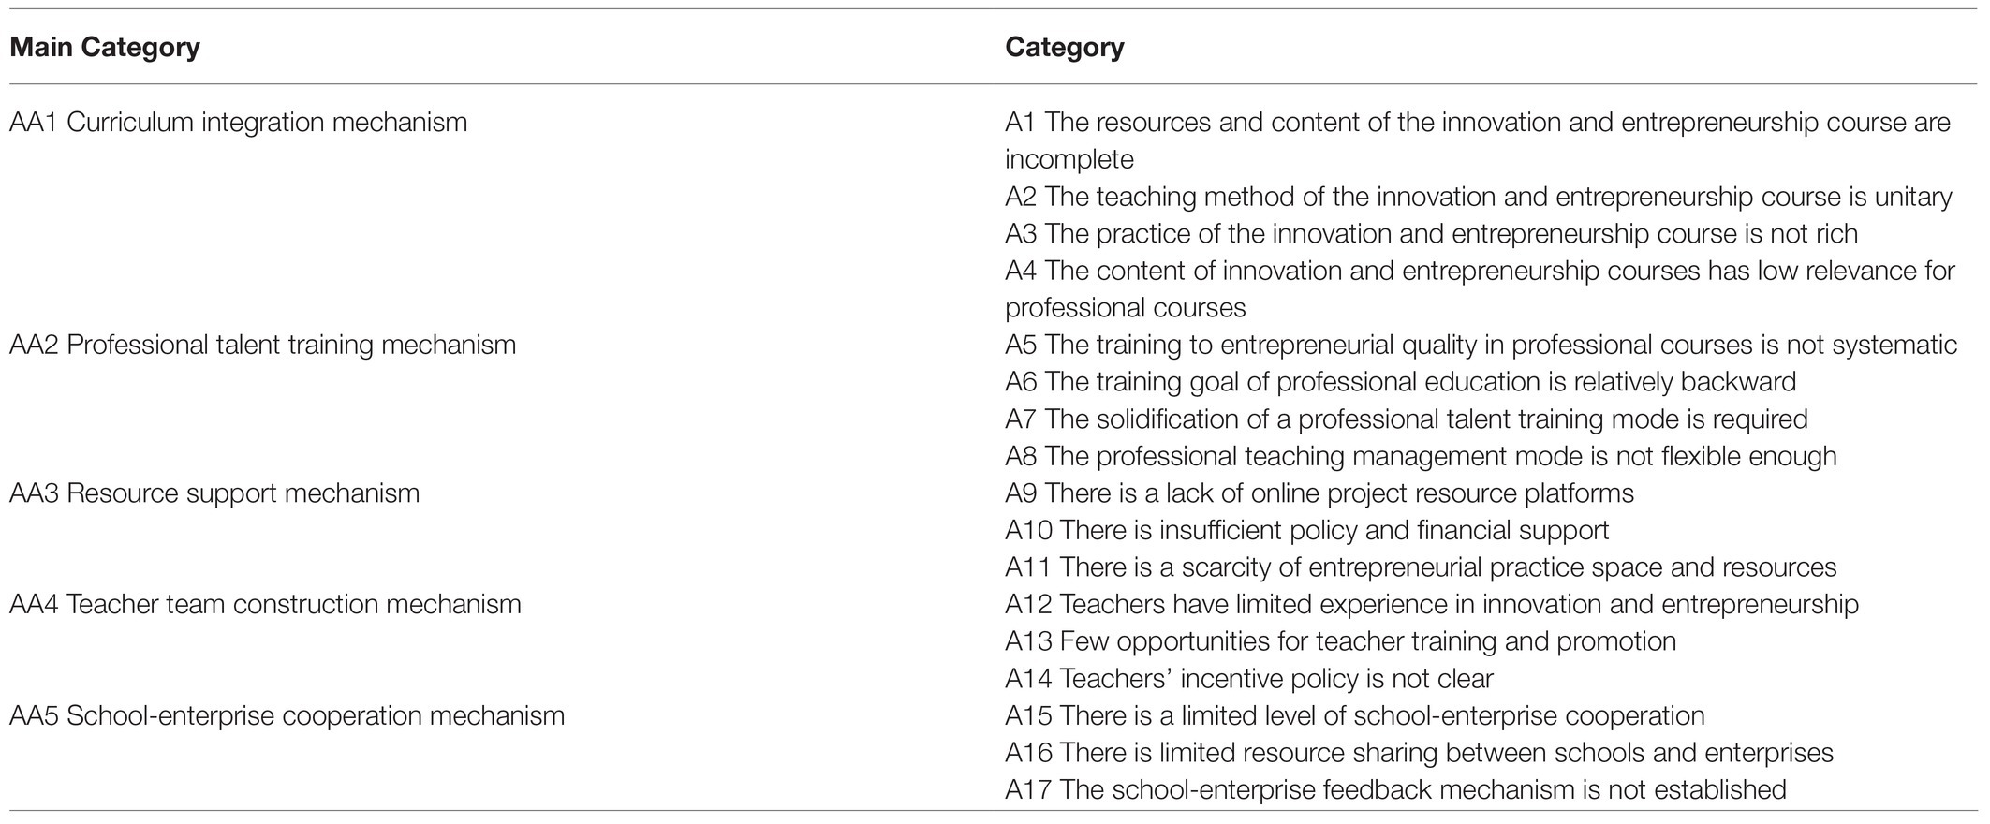This screenshot has width=1990, height=824.
Task: Select A12 teachers have limited experience entry
Action: click(x=1432, y=604)
